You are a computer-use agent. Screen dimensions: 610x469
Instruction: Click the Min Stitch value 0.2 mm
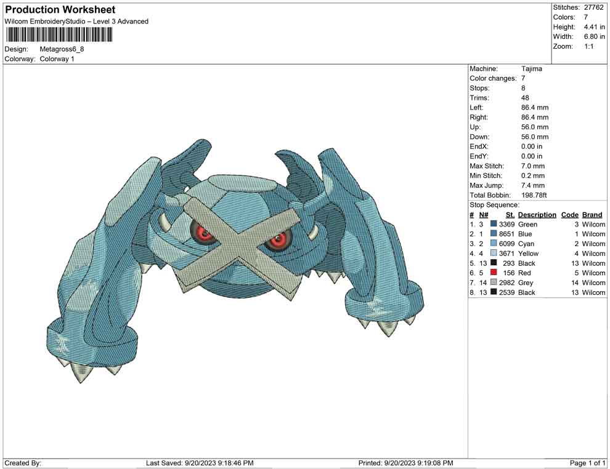click(533, 175)
